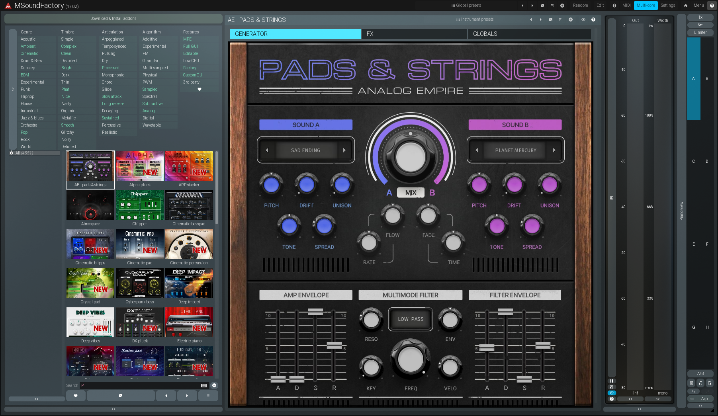718x416 pixels.
Task: Click the dice icon to randomize global presets
Action: (x=542, y=5)
